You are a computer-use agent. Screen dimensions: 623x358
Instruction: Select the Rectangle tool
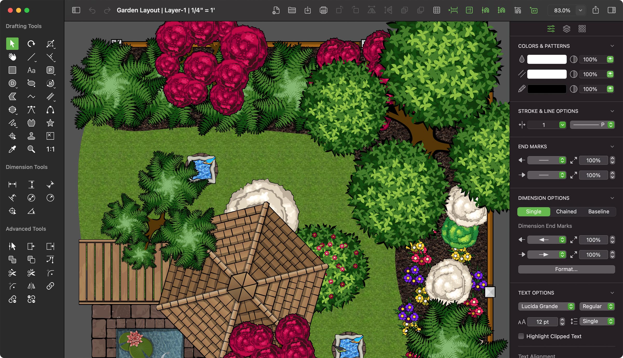pos(12,70)
